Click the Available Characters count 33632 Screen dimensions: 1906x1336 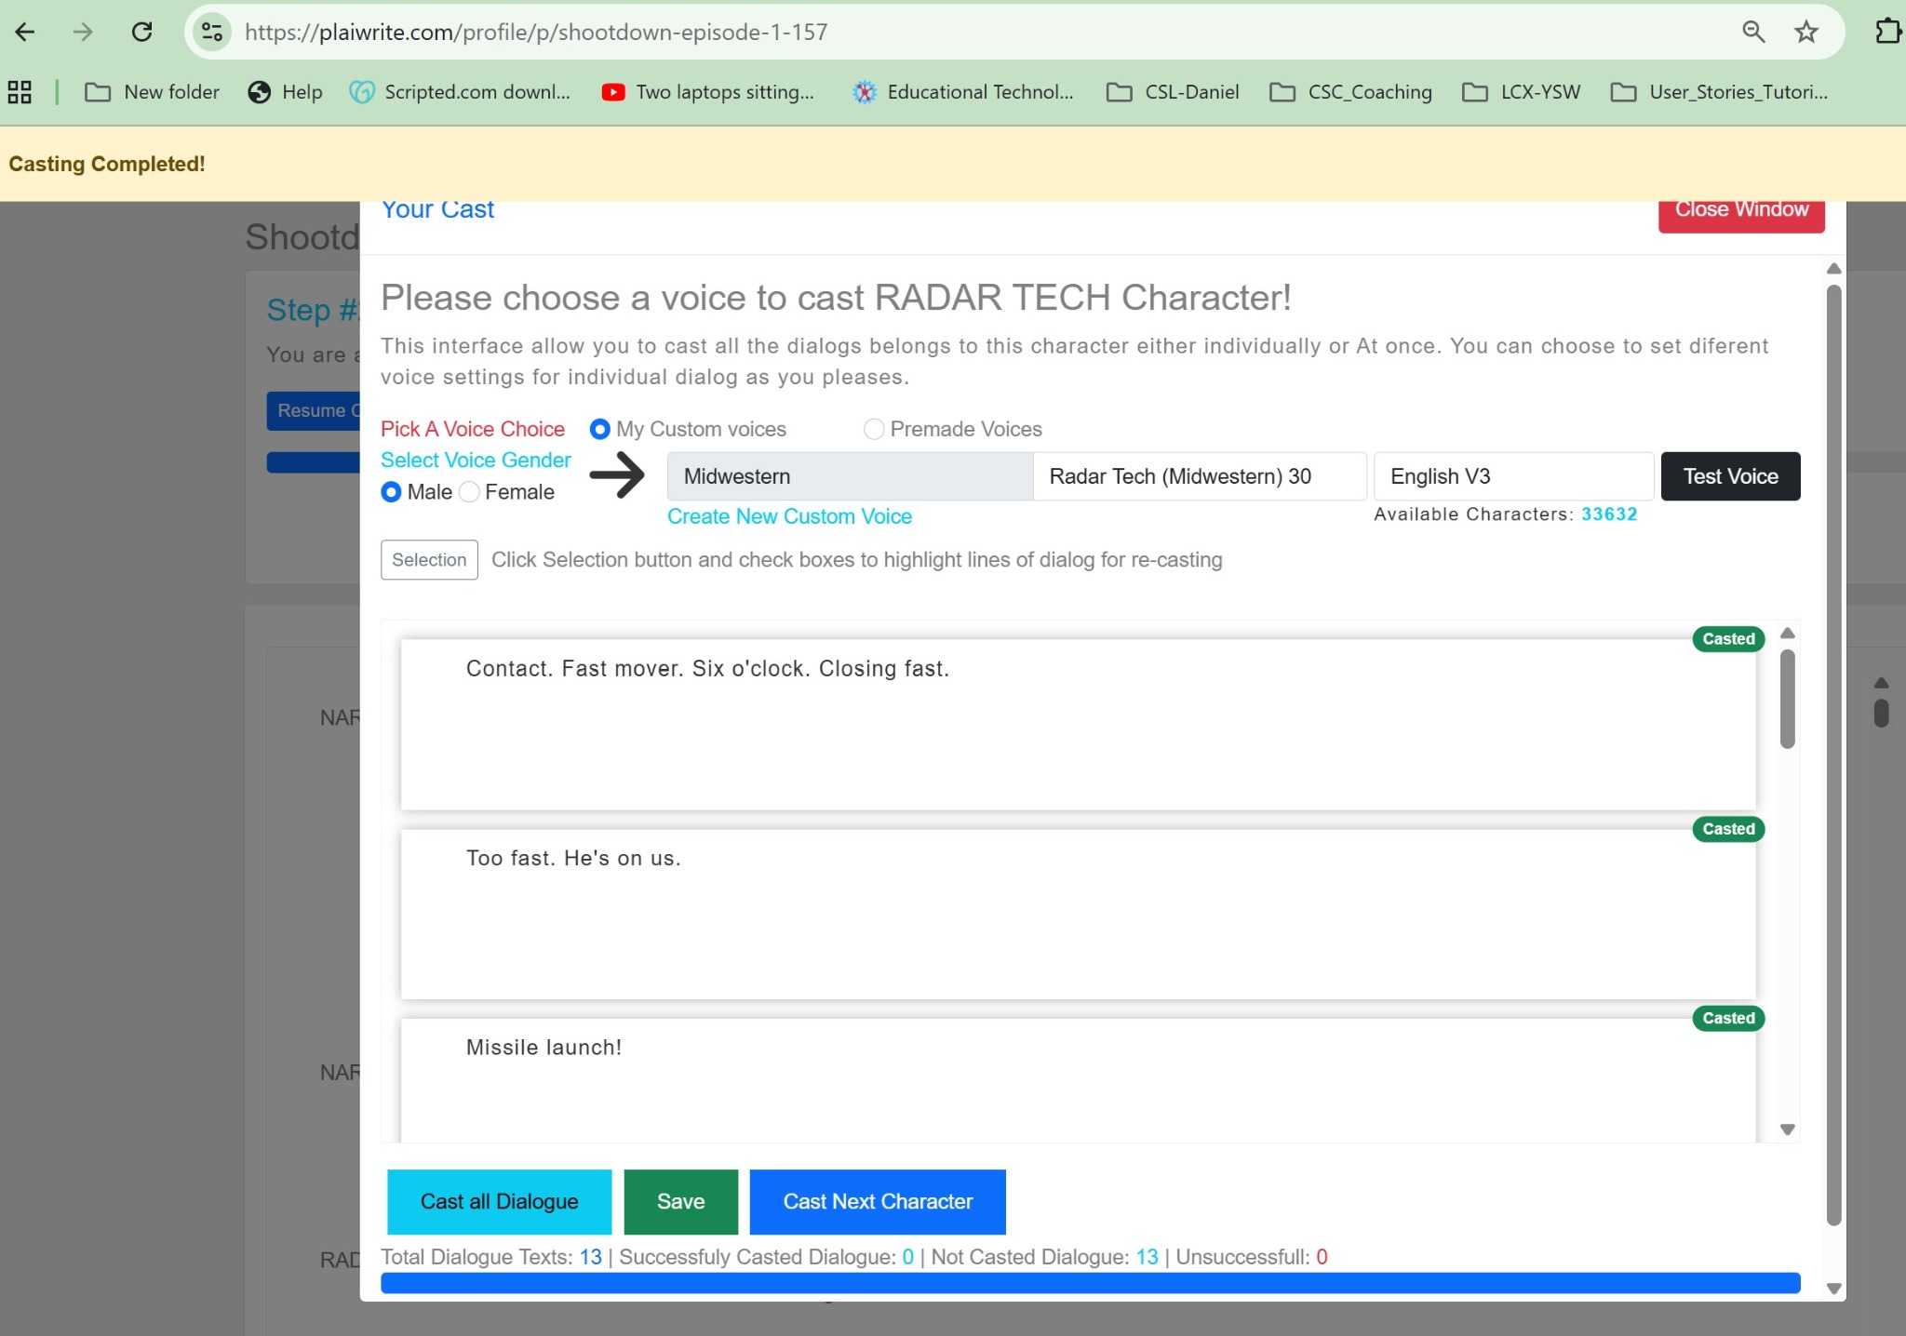point(1608,514)
